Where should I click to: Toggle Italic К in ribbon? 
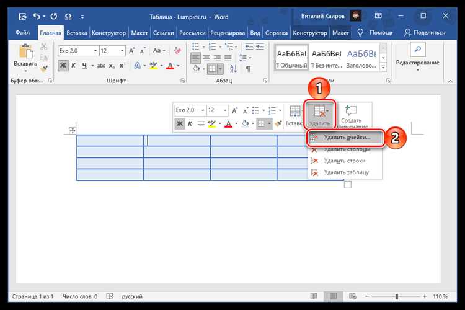[x=74, y=66]
